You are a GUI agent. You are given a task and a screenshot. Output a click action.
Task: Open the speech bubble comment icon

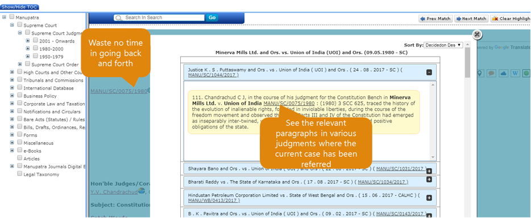[x=492, y=73]
